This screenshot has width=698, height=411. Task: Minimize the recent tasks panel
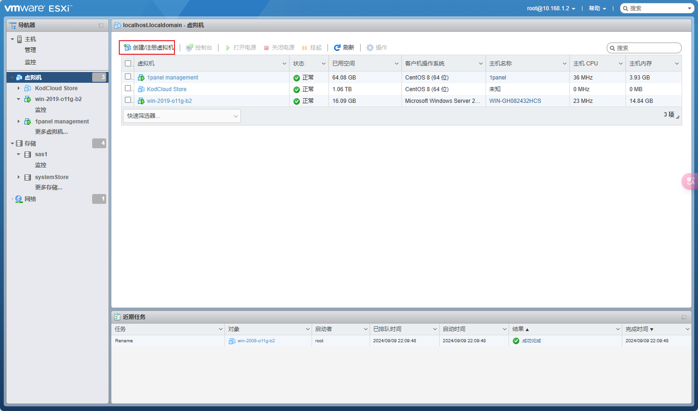684,317
